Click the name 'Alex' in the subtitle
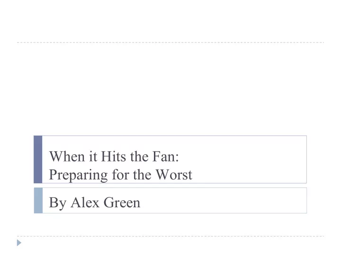This screenshot has width=341, height=255. (x=85, y=203)
